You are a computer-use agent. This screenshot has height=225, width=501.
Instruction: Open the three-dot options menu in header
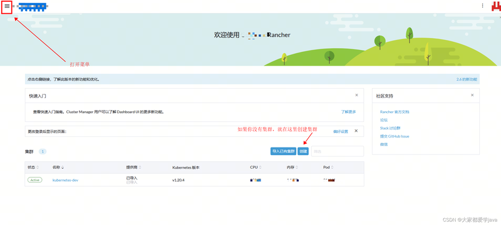click(482, 6)
